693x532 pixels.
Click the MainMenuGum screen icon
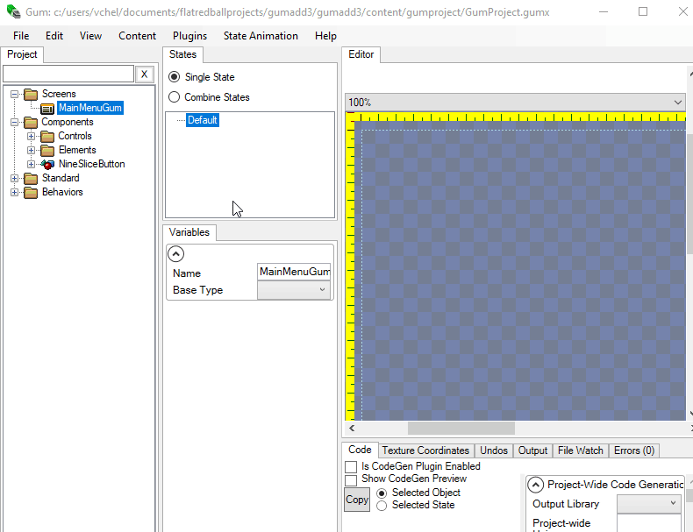[x=49, y=109]
